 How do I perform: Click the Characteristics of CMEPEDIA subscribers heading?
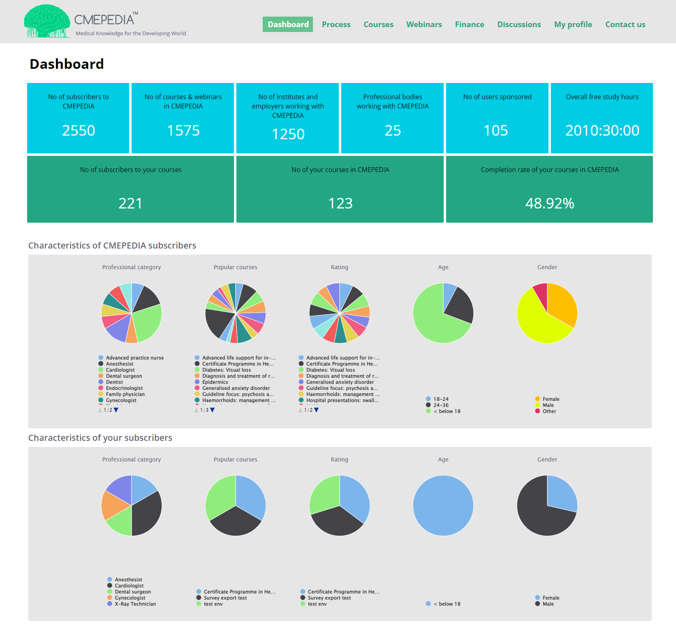112,245
